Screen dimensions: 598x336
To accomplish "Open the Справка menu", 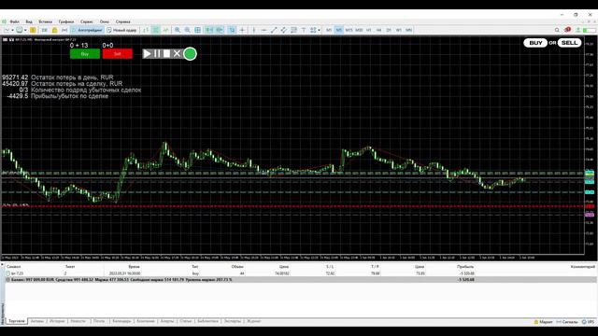I will point(122,21).
